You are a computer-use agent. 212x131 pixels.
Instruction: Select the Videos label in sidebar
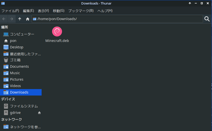coord(15,86)
